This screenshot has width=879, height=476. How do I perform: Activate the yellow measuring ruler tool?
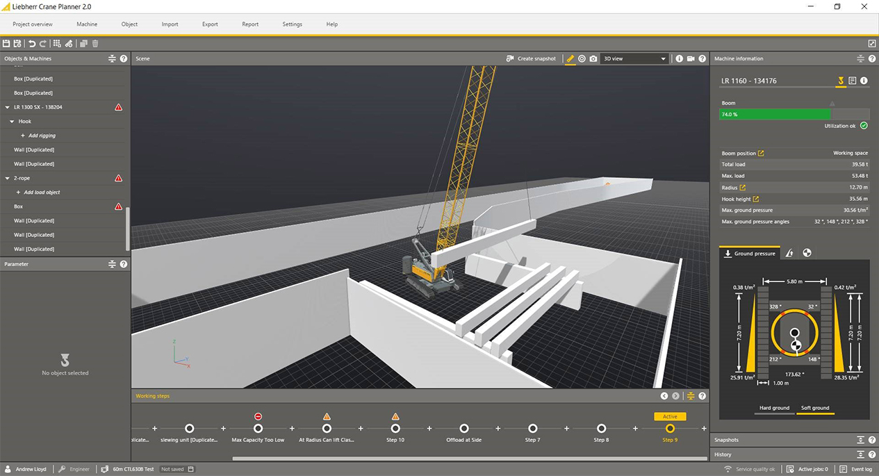(570, 59)
